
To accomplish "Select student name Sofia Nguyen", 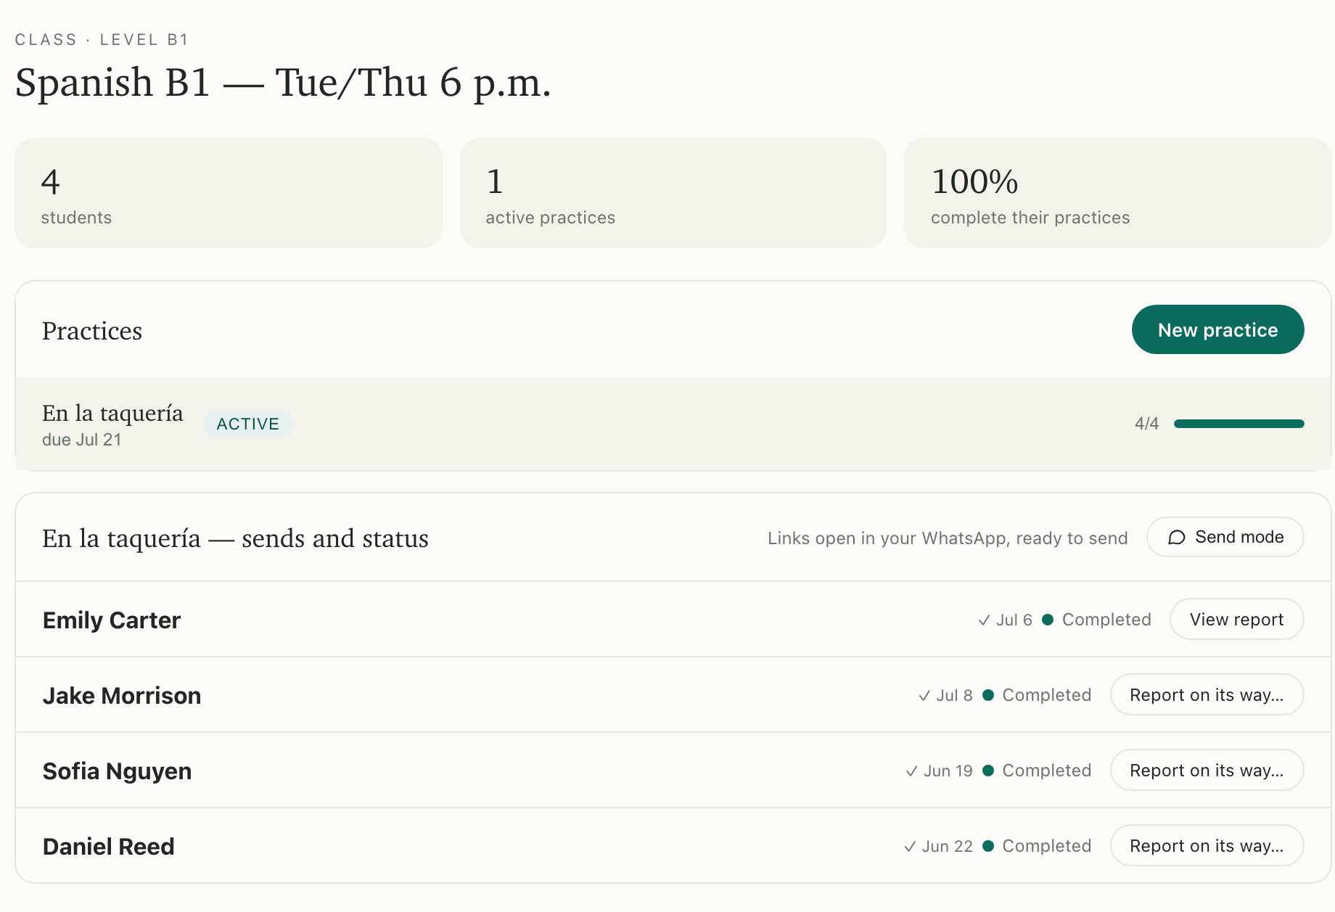I will 117,771.
